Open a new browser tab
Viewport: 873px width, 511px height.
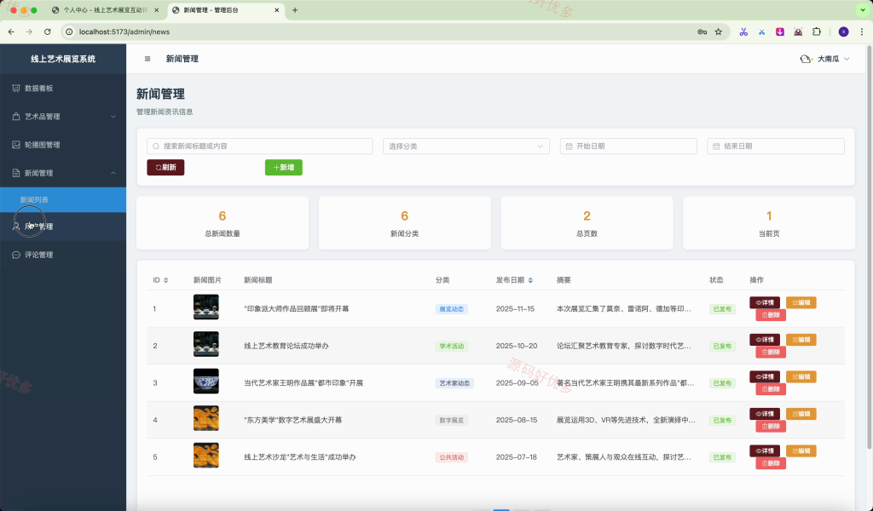[295, 10]
